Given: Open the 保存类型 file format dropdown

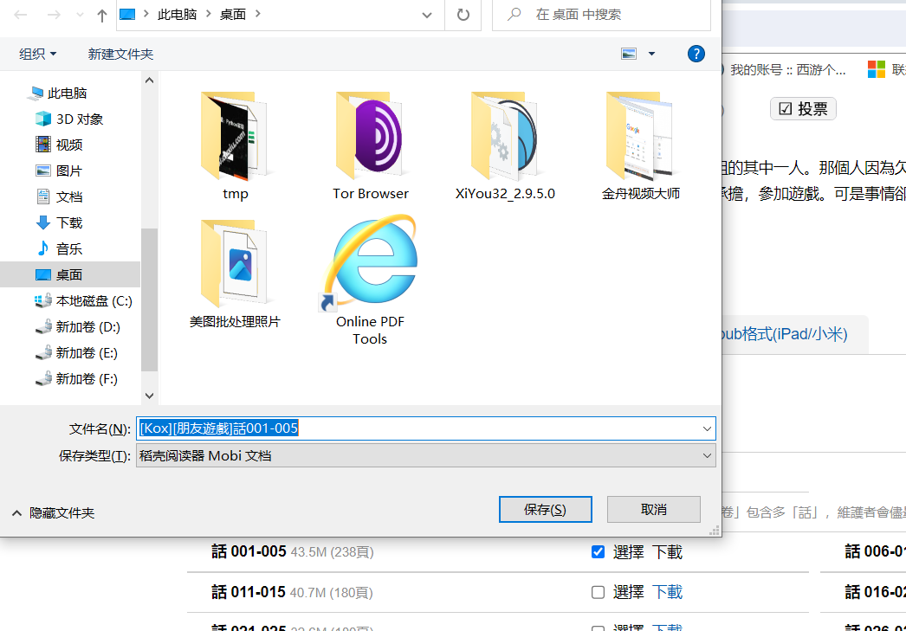Looking at the screenshot, I should pos(707,455).
